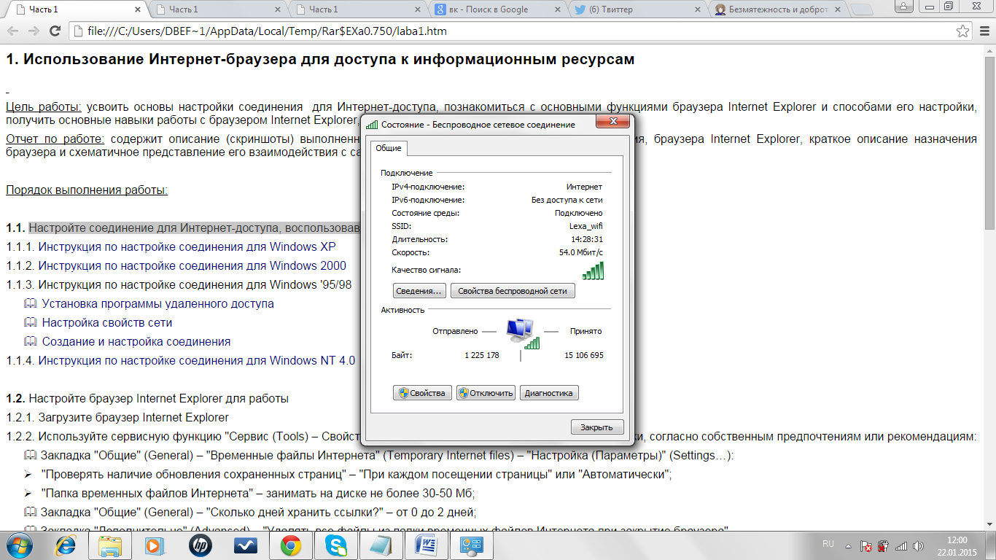Click the 'Сведения...' button
This screenshot has height=560, width=996.
pos(419,291)
